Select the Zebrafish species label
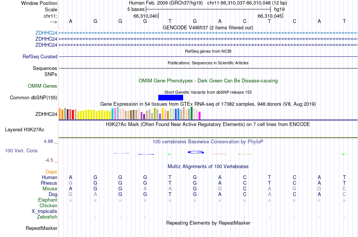 [x=47, y=217]
